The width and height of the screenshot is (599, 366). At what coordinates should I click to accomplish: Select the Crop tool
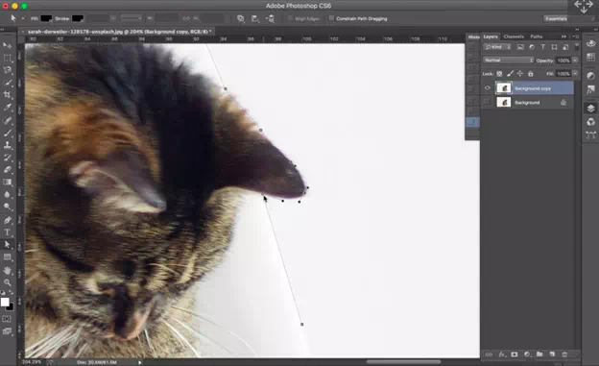pos(8,95)
